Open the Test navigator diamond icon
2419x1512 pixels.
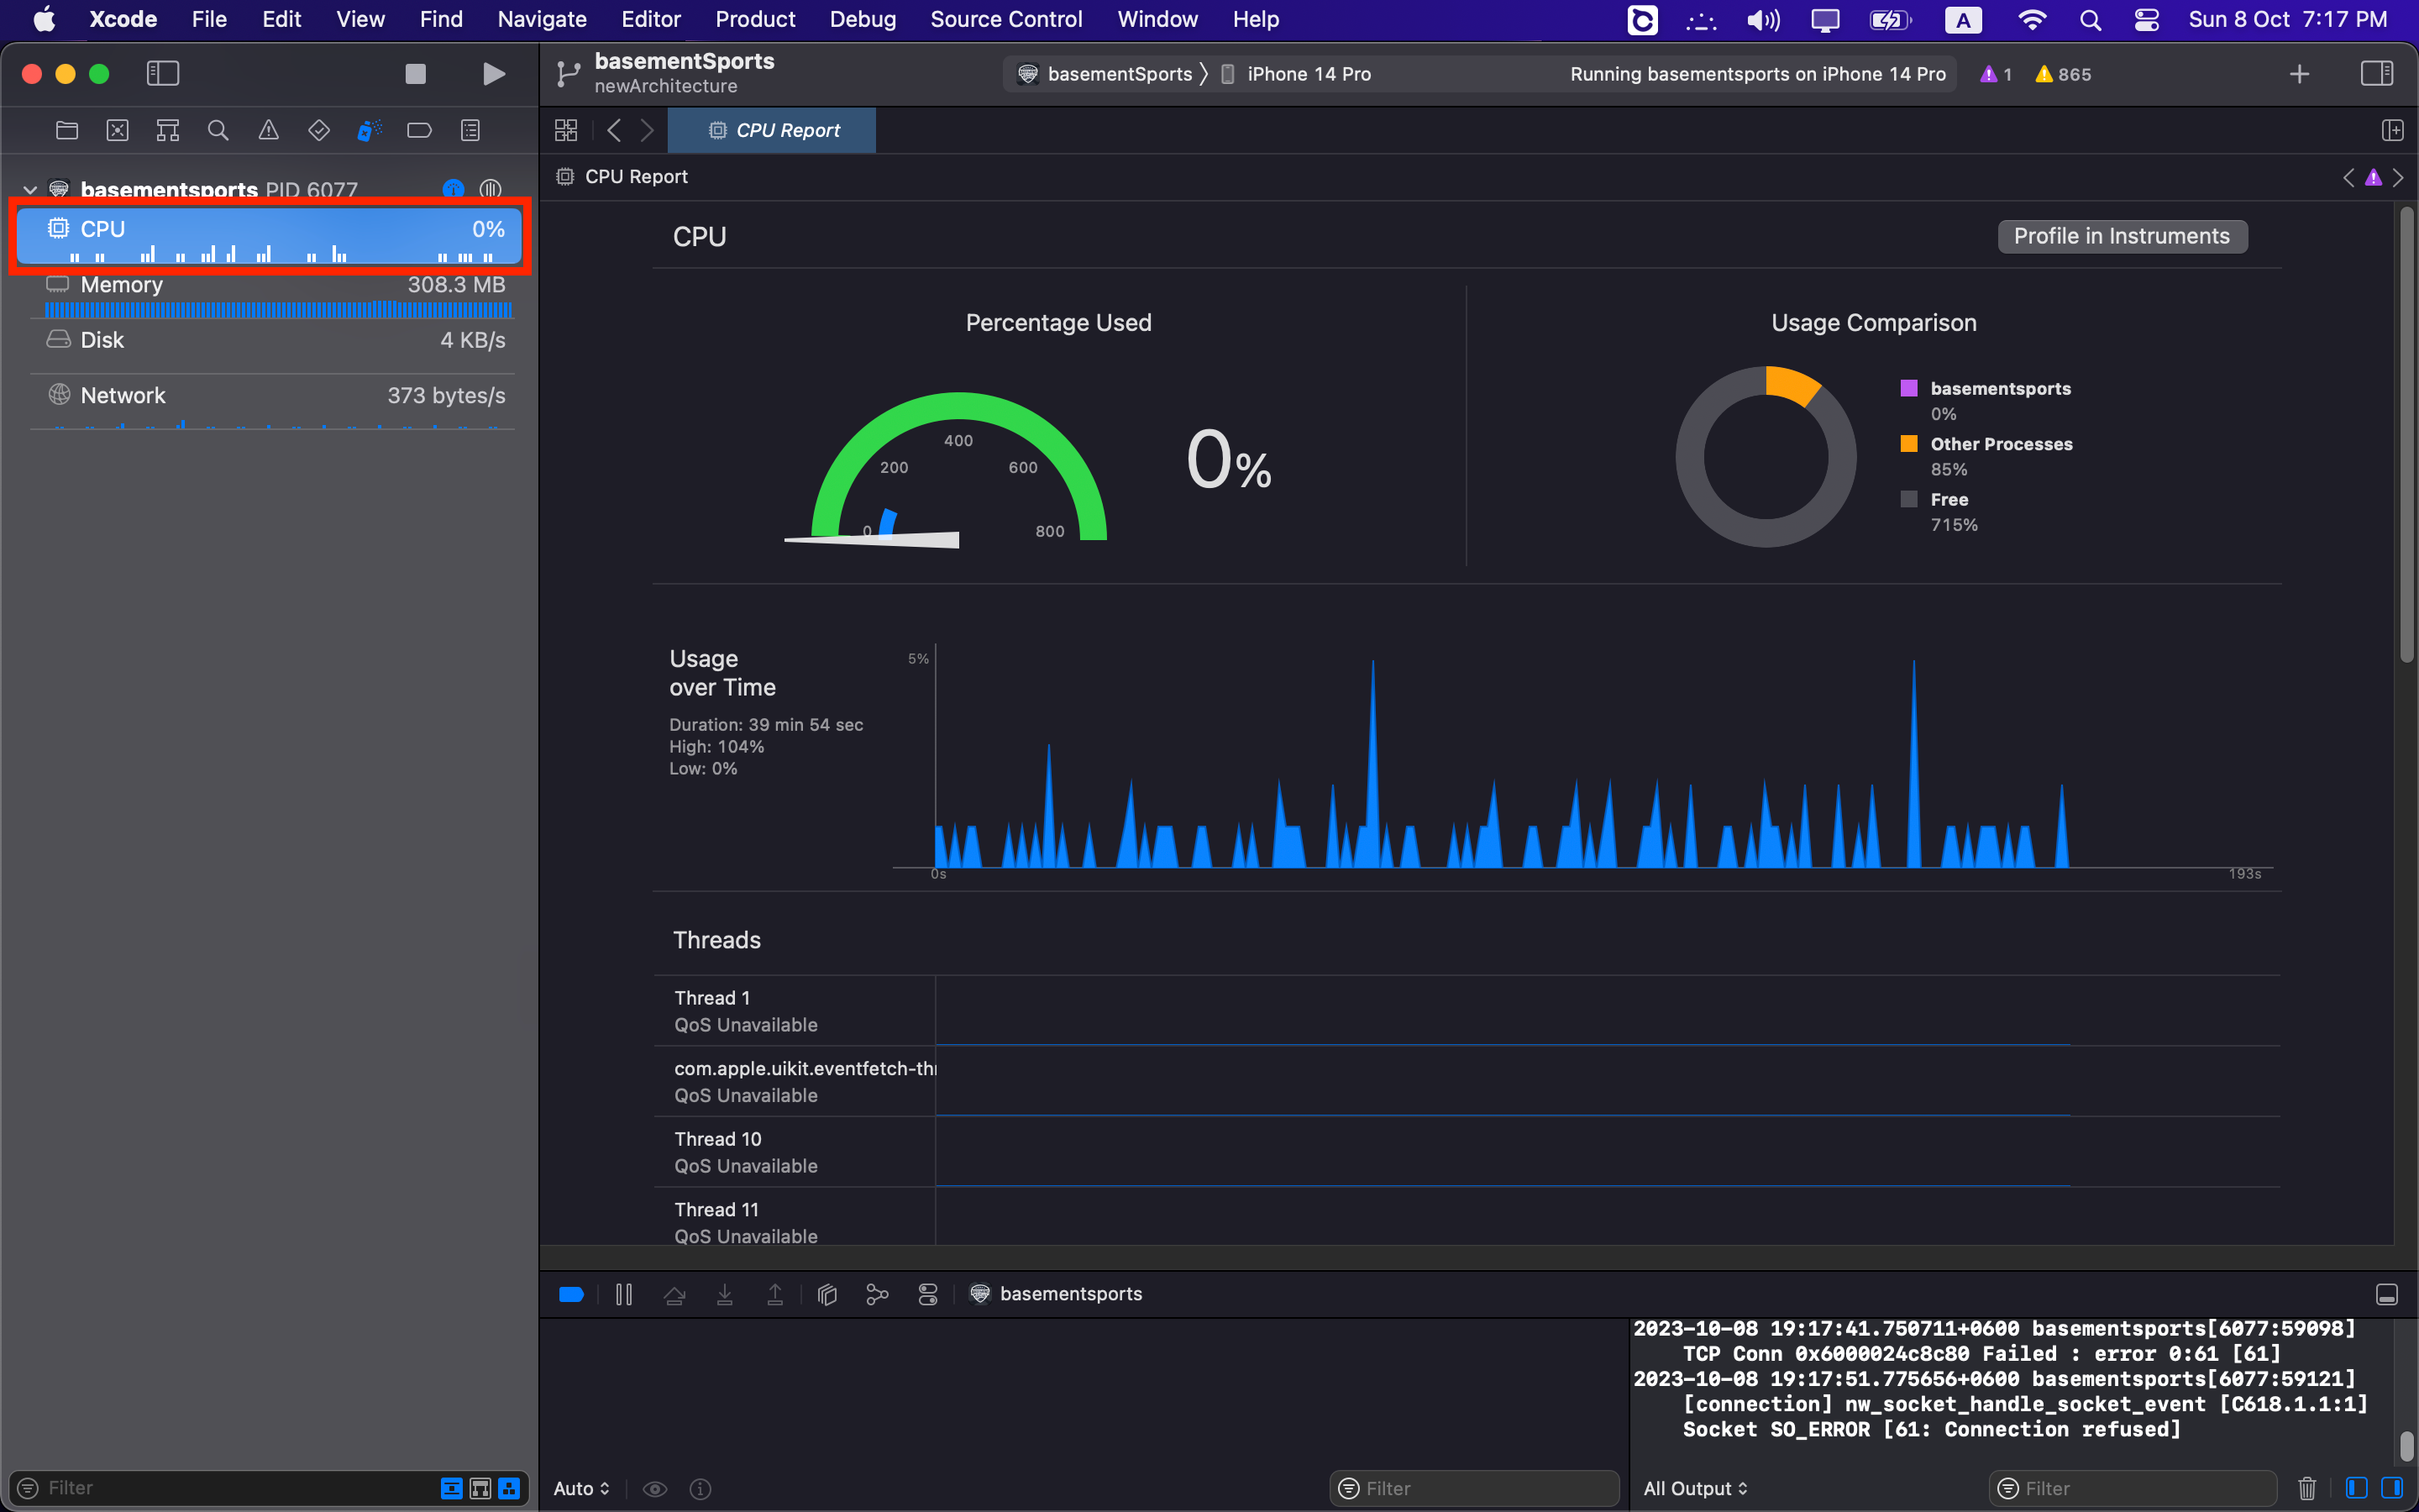click(x=319, y=130)
